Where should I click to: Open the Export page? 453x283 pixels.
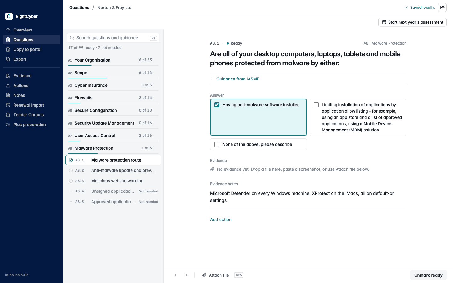pos(31,59)
